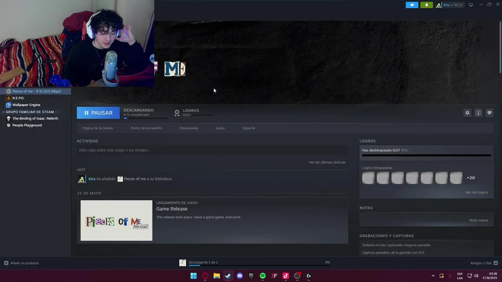
Task: Open Pieces of me link in activity feed
Action: tap(135, 179)
